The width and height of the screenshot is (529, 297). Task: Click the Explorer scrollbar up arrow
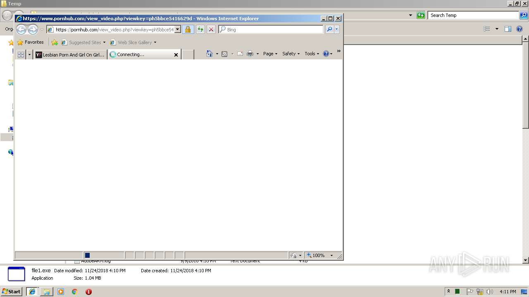tap(525, 39)
